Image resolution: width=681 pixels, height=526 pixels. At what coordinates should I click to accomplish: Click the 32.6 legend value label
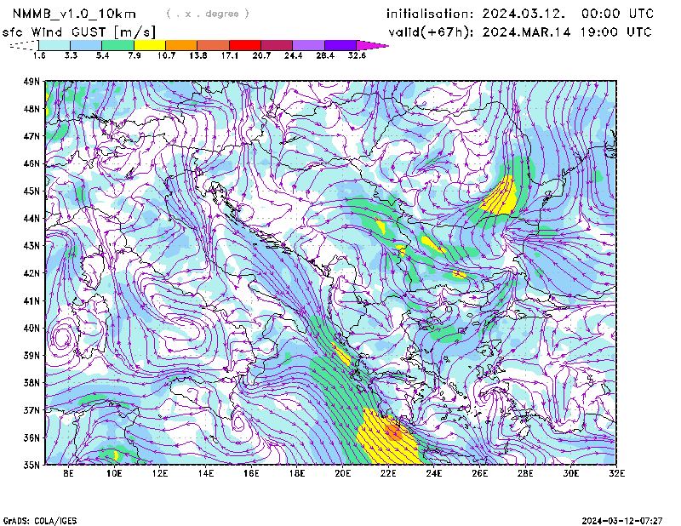(x=357, y=55)
